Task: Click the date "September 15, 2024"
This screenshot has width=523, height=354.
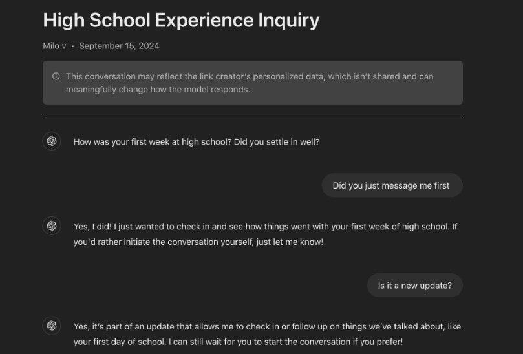Action: coord(119,46)
